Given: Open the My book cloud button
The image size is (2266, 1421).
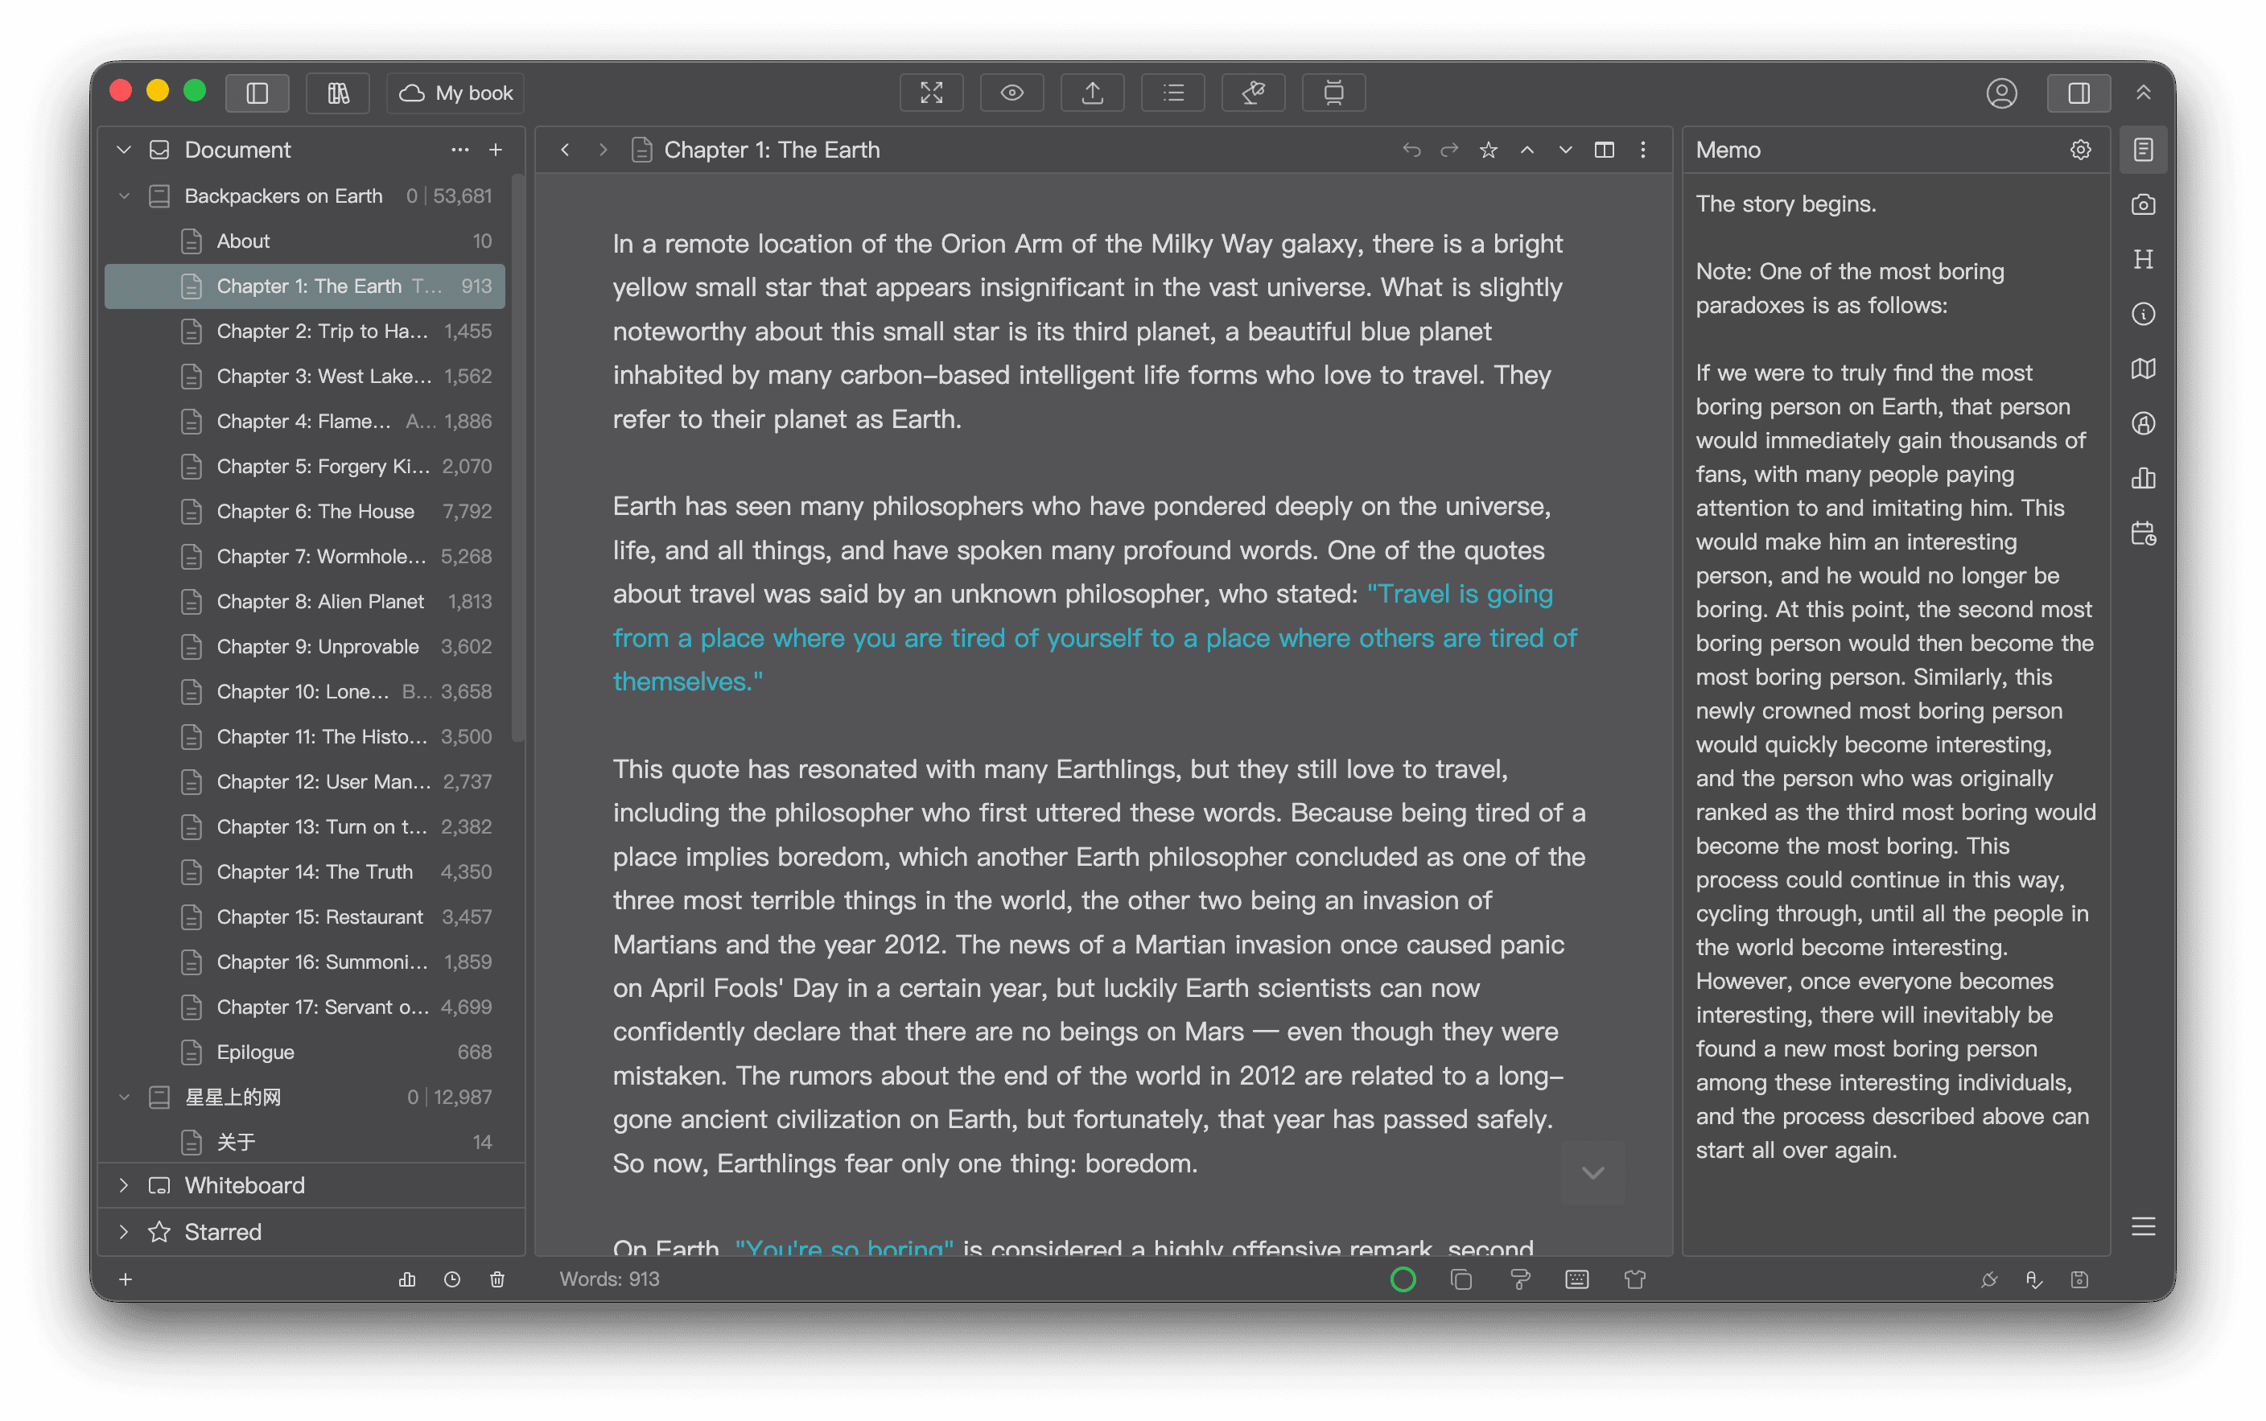Looking at the screenshot, I should (455, 93).
